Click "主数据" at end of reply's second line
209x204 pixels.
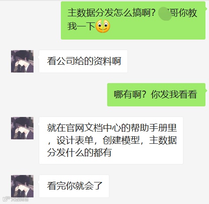(163, 140)
